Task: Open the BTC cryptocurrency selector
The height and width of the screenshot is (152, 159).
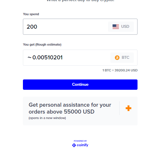Action: click(122, 58)
